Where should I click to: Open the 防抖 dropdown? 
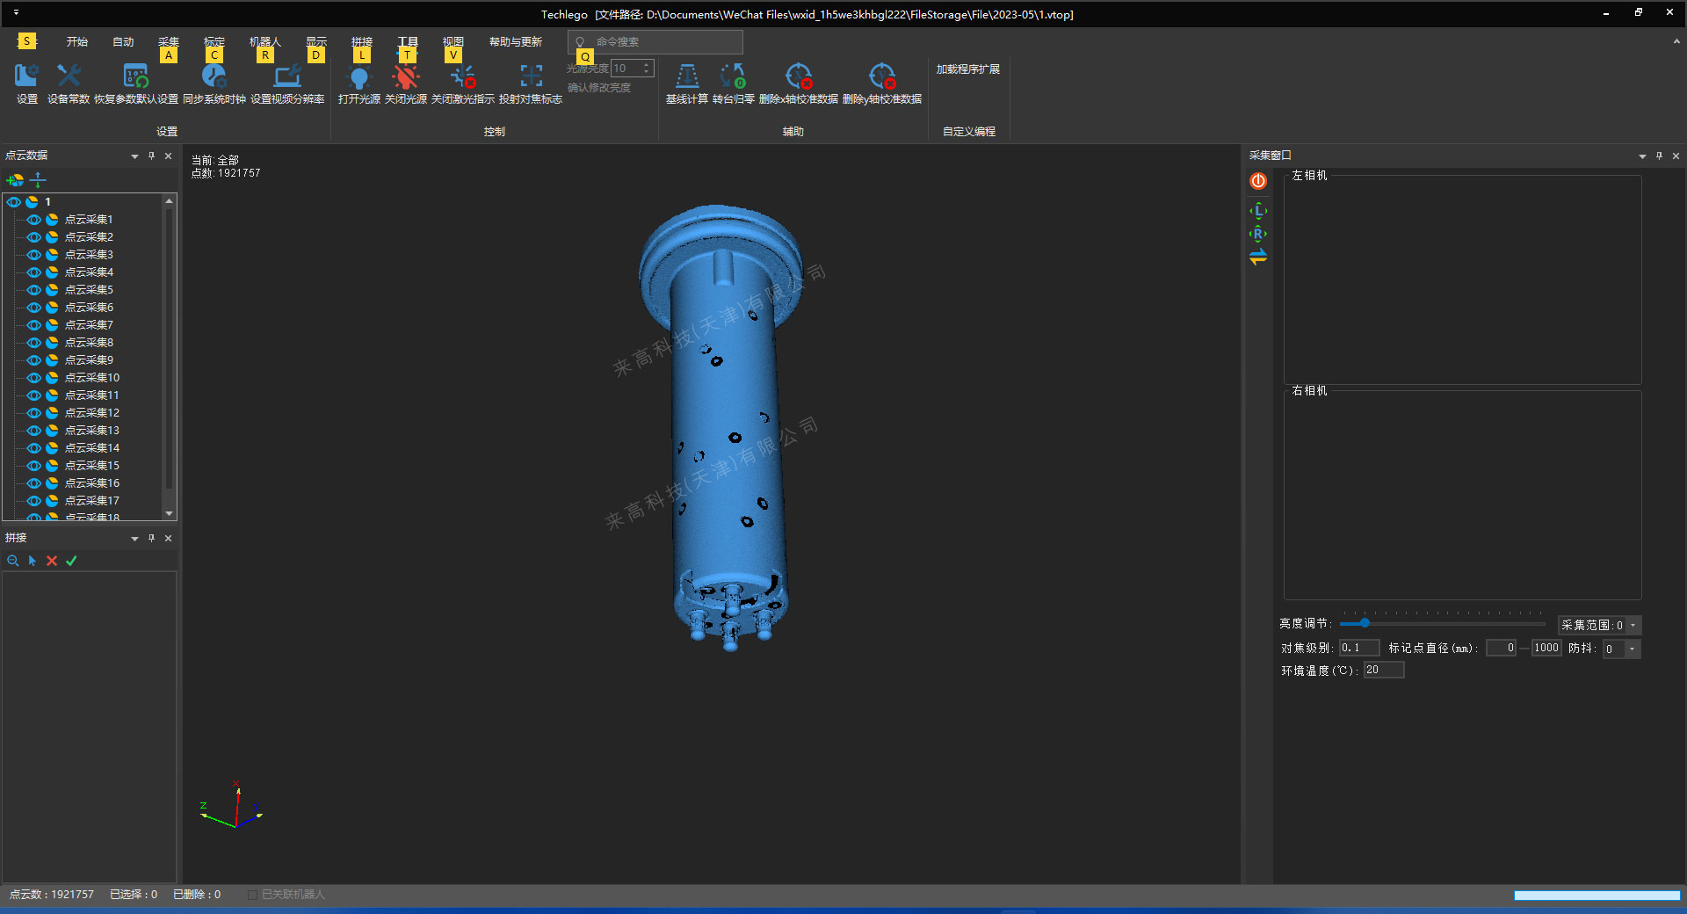(x=1632, y=649)
